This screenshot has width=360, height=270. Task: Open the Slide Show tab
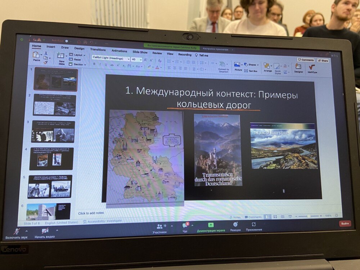tap(140, 52)
